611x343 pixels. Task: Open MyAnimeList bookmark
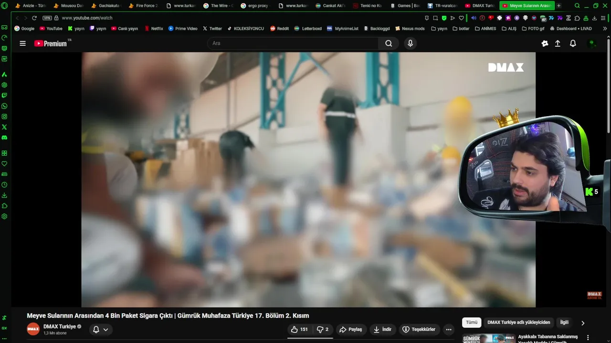(343, 29)
